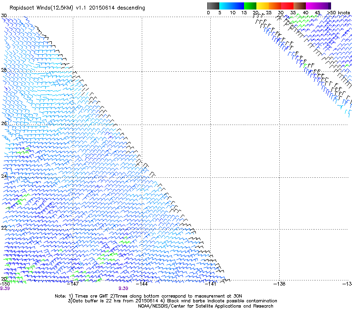This screenshot has width=352, height=309.
Task: Click the legend scale label "15"
Action: click(x=244, y=13)
